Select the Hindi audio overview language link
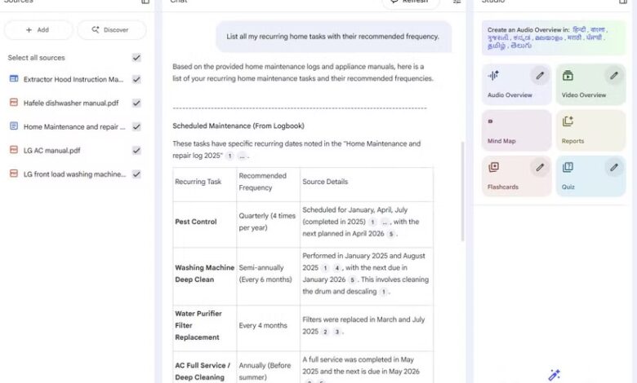The height and width of the screenshot is (383, 637). point(583,29)
